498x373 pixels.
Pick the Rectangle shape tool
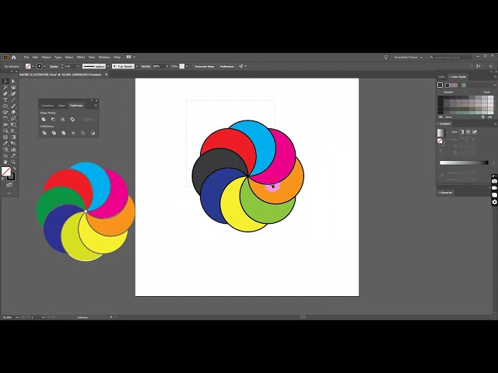click(5, 106)
